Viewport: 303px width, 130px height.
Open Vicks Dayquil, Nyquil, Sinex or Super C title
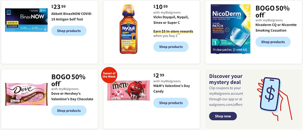(x=171, y=20)
